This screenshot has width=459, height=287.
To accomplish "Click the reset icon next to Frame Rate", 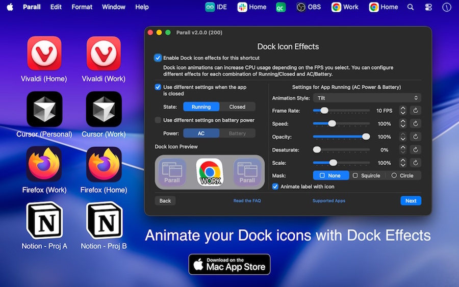I will (x=416, y=111).
